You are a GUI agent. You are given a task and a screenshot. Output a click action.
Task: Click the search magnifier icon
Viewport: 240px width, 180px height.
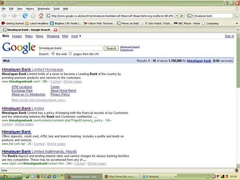tap(236, 16)
